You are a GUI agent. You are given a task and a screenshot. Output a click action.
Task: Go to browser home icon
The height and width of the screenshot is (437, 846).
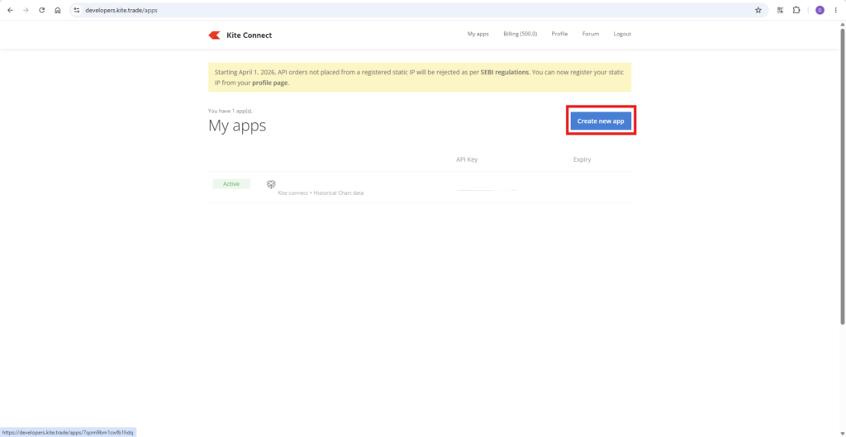point(58,10)
